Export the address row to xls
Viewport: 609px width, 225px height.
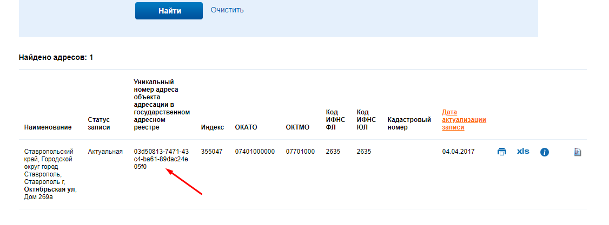tap(523, 151)
